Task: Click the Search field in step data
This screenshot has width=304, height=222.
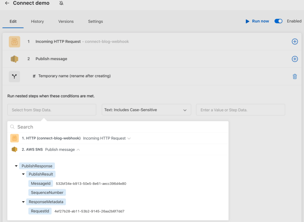Action: click(x=119, y=127)
